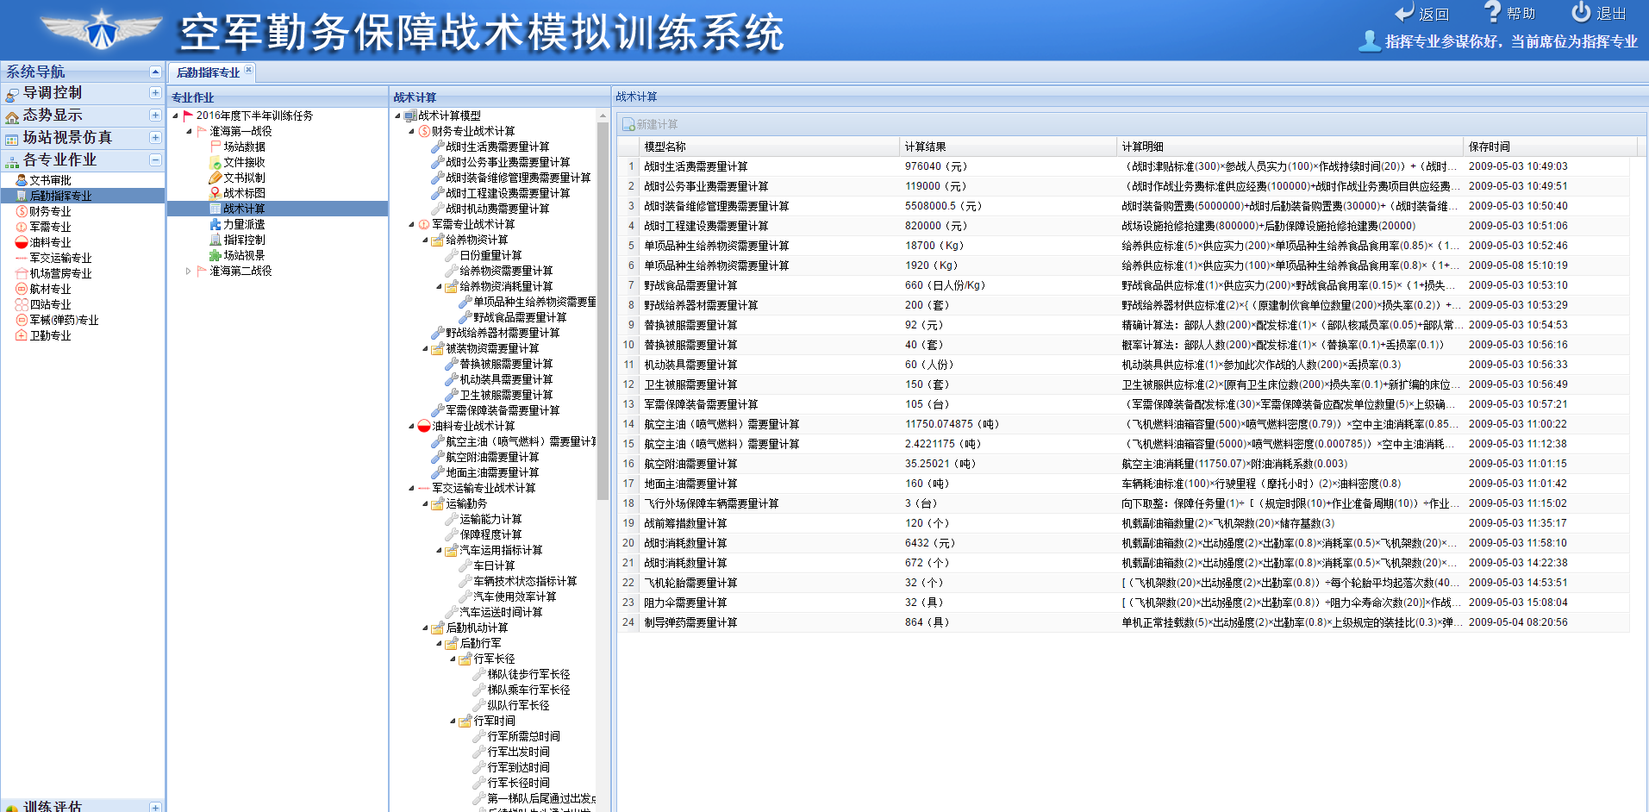Select 战时生活费需要量计算 in model tree
This screenshot has width=1649, height=812.
pos(497,147)
